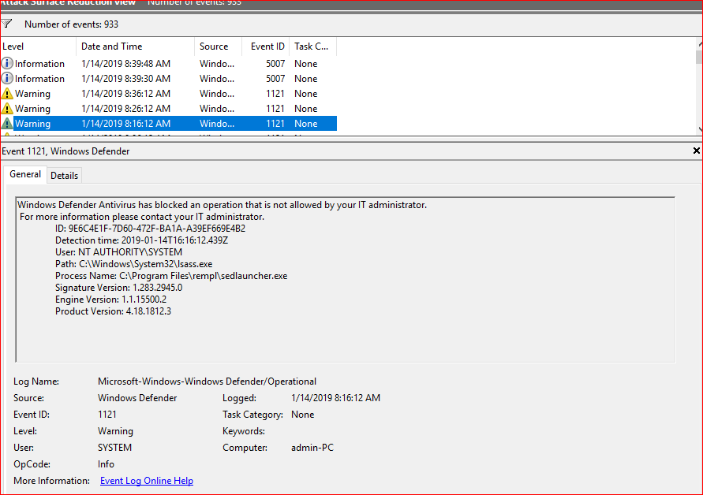Click the OpCode value Info

tap(106, 464)
